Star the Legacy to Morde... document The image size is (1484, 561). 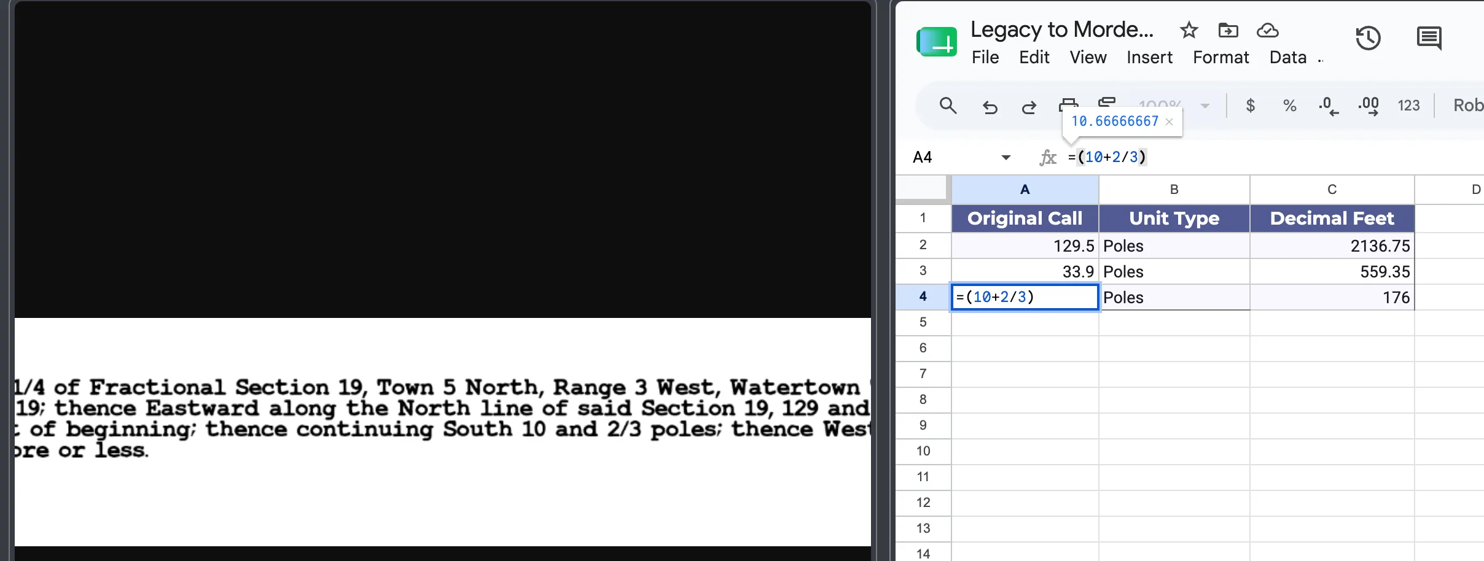pos(1189,30)
